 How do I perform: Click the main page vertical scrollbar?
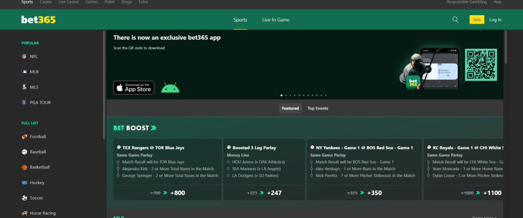(506, 47)
